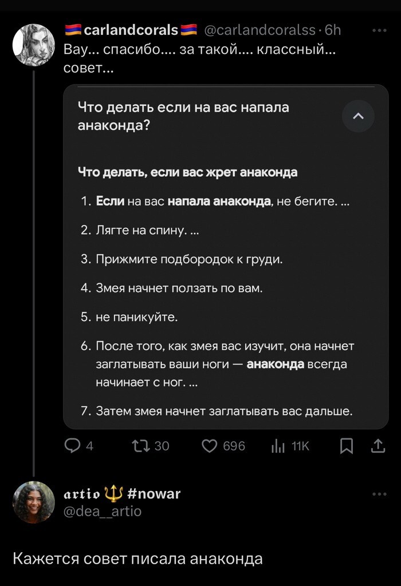Viewport: 401px width, 586px height.
Task: Open more options on artio reply
Action: pos(379,494)
